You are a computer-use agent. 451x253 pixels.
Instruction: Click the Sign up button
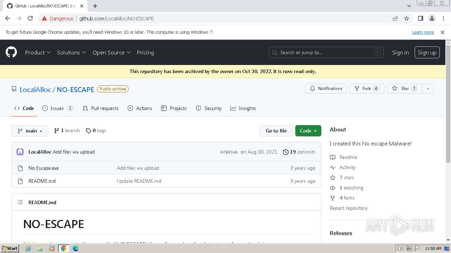pos(427,52)
